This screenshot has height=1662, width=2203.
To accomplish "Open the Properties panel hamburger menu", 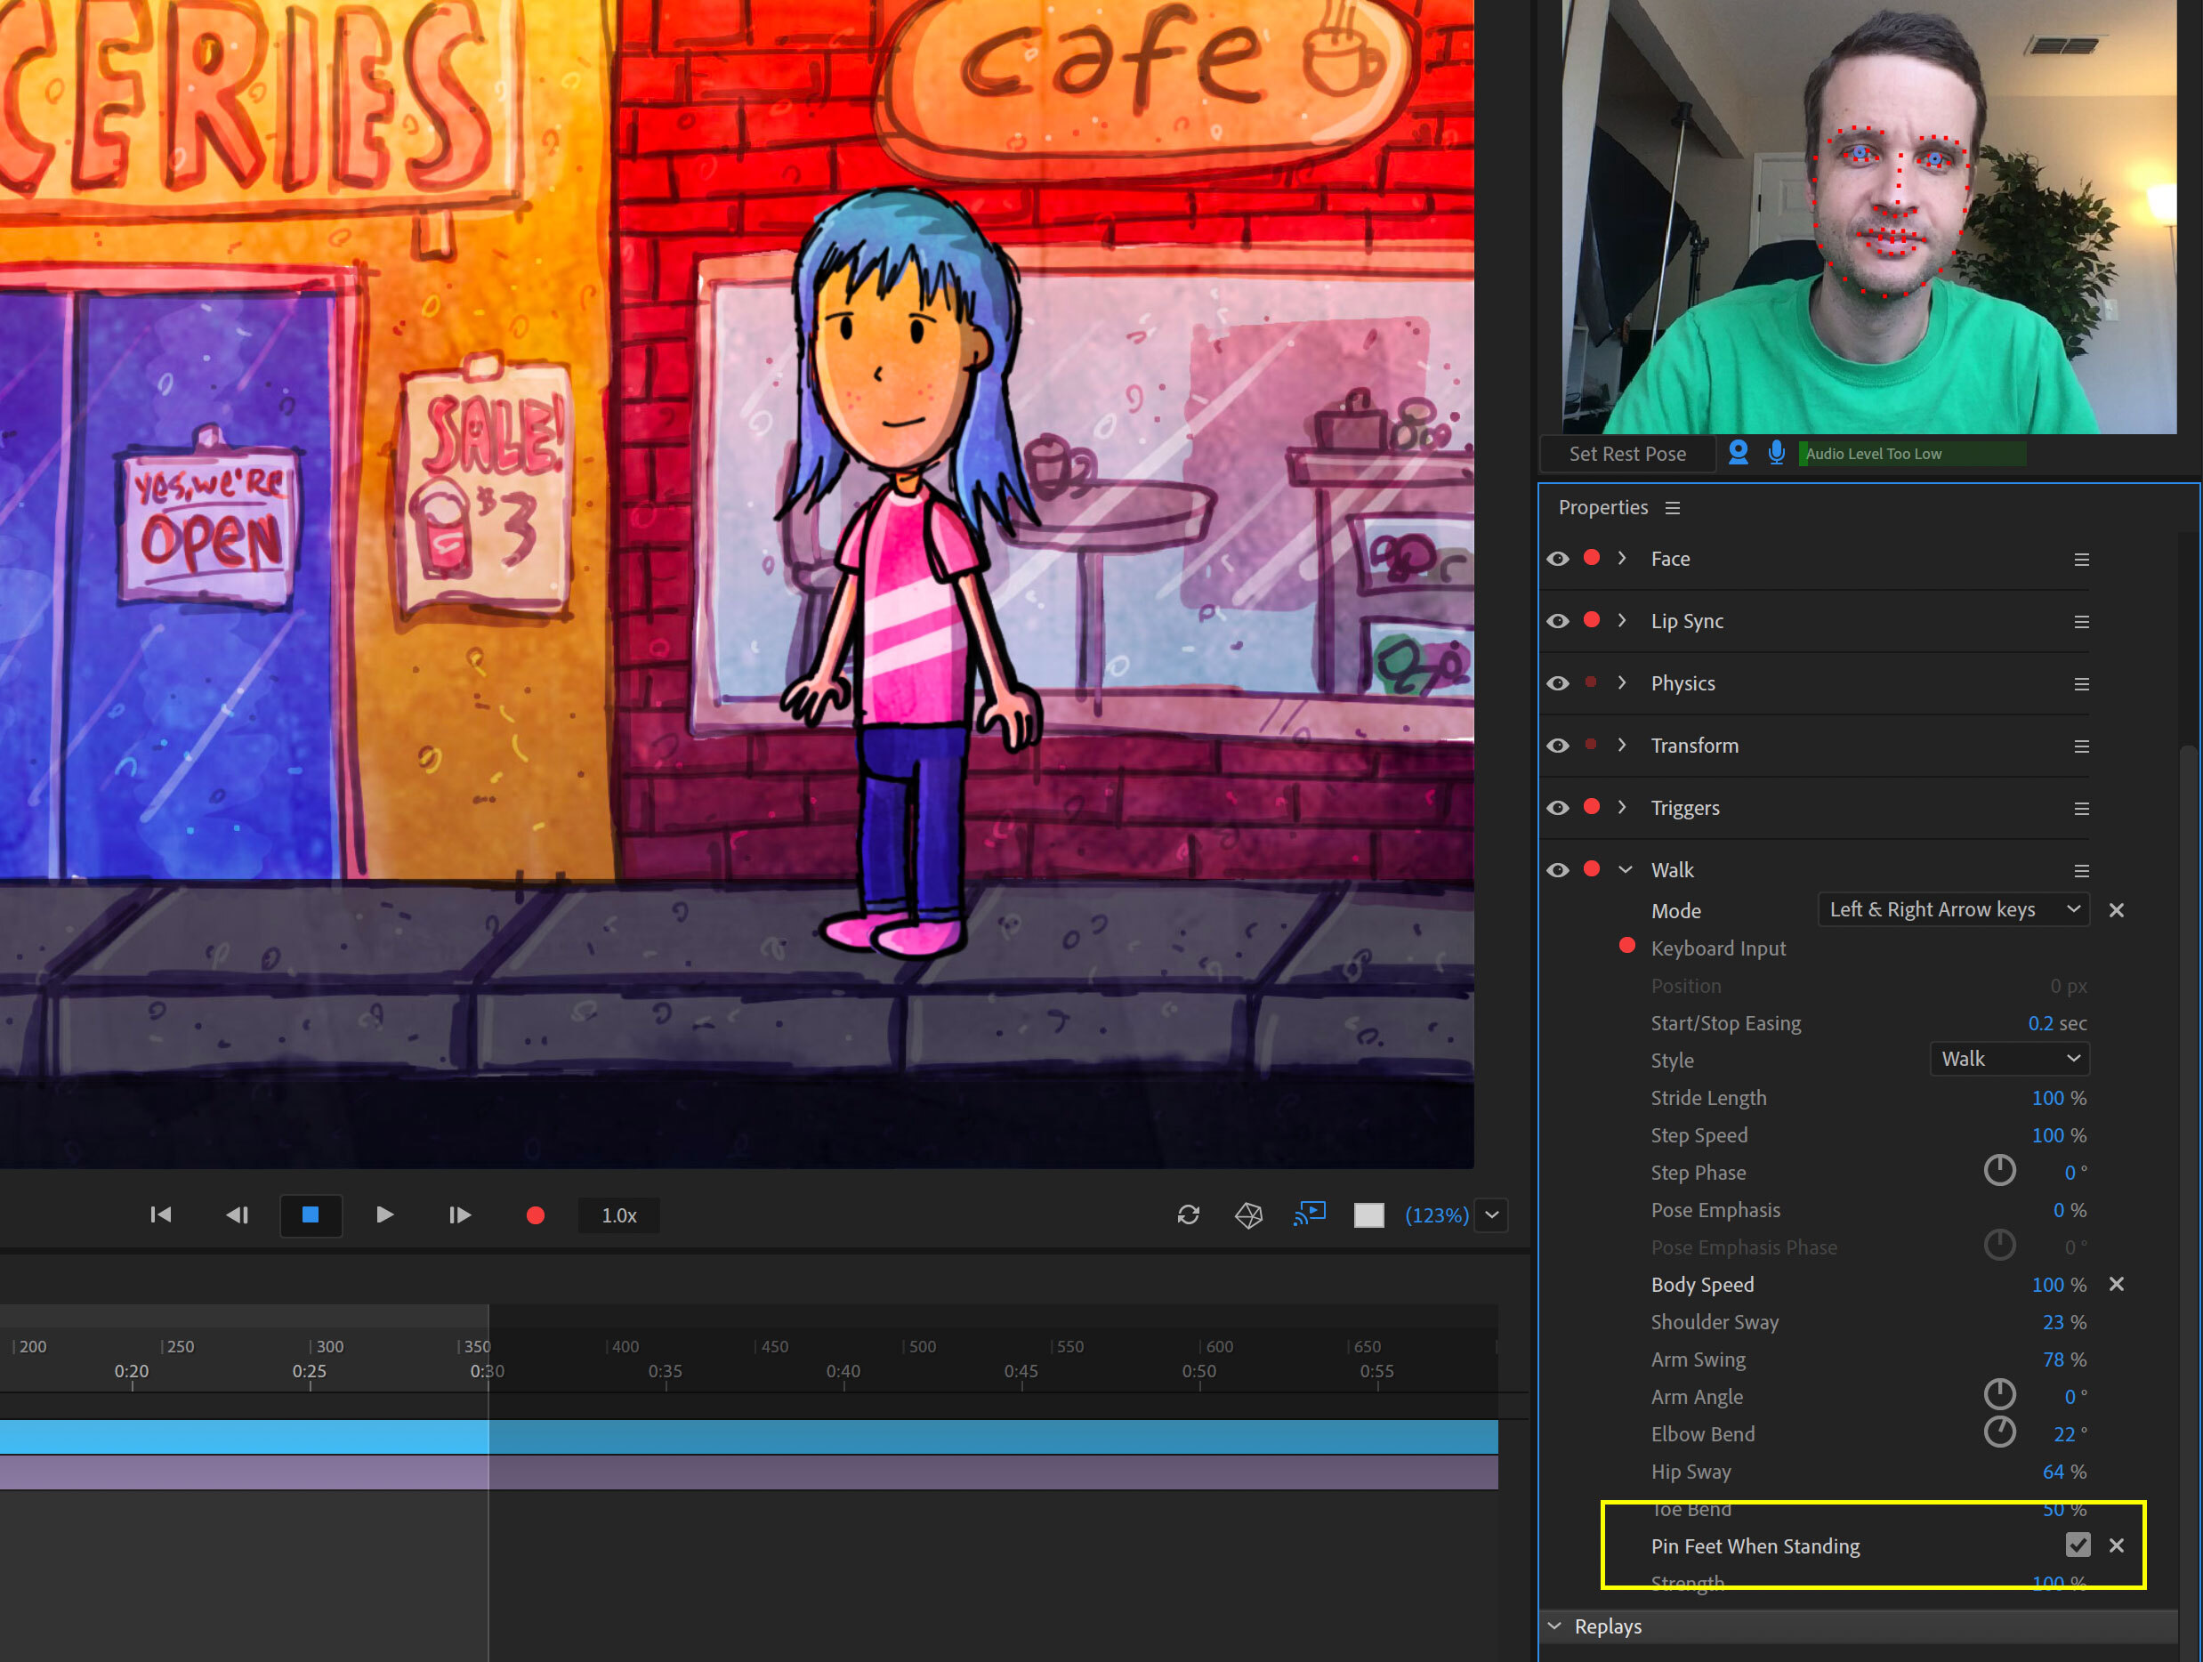I will pos(1674,507).
